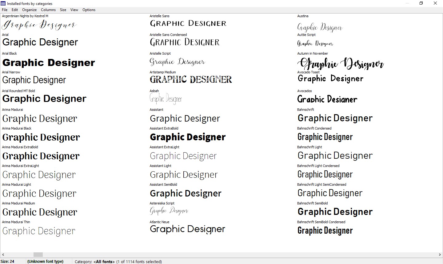Click the left scroll arrow
The width and height of the screenshot is (443, 264).
[x=3, y=254]
